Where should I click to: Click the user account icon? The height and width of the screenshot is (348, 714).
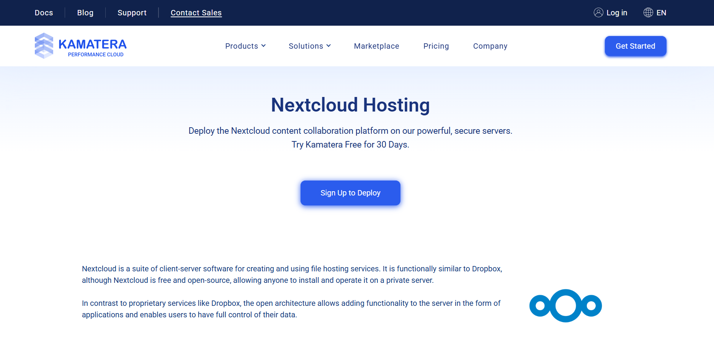tap(598, 13)
